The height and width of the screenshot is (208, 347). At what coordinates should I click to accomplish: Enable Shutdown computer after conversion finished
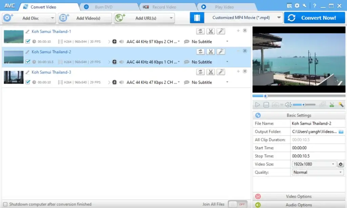click(x=5, y=204)
